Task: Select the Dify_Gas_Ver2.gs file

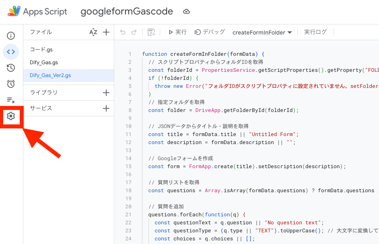Action: (69, 75)
